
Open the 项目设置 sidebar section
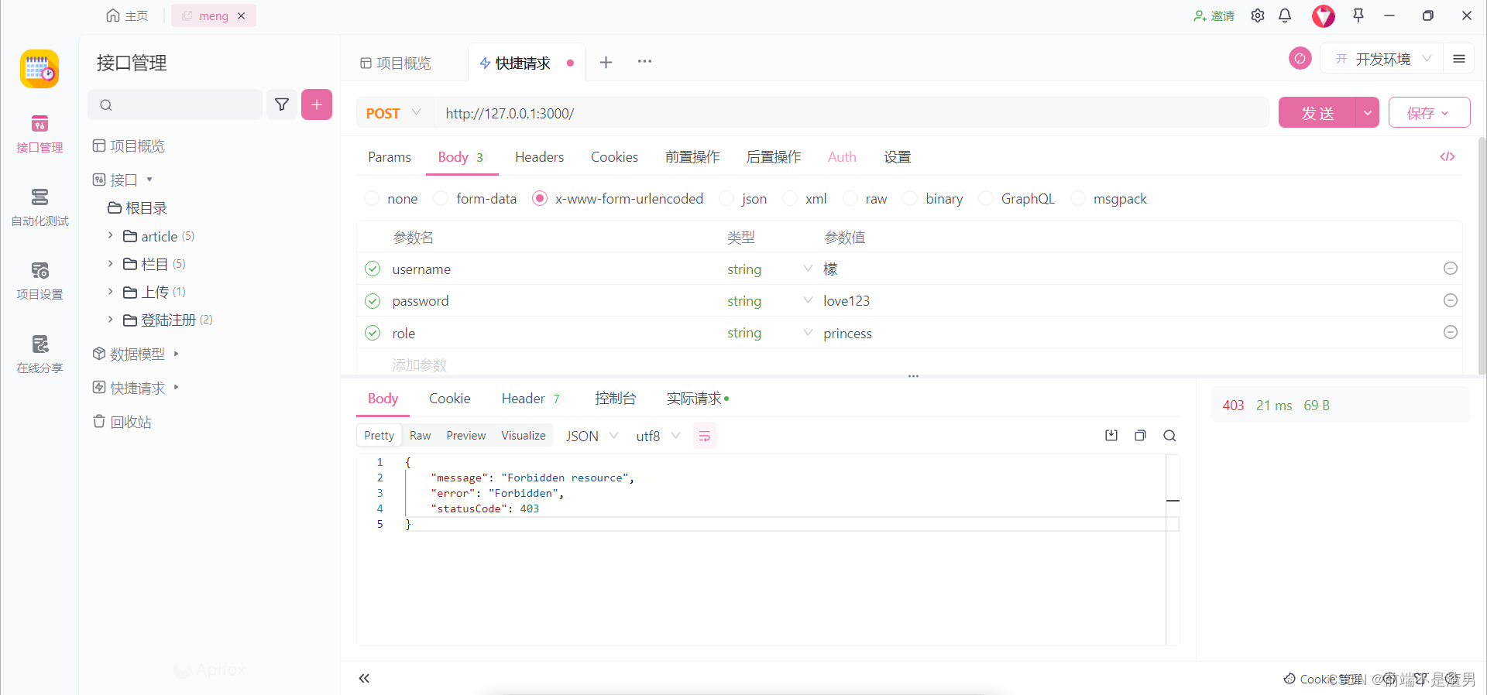pyautogui.click(x=39, y=281)
